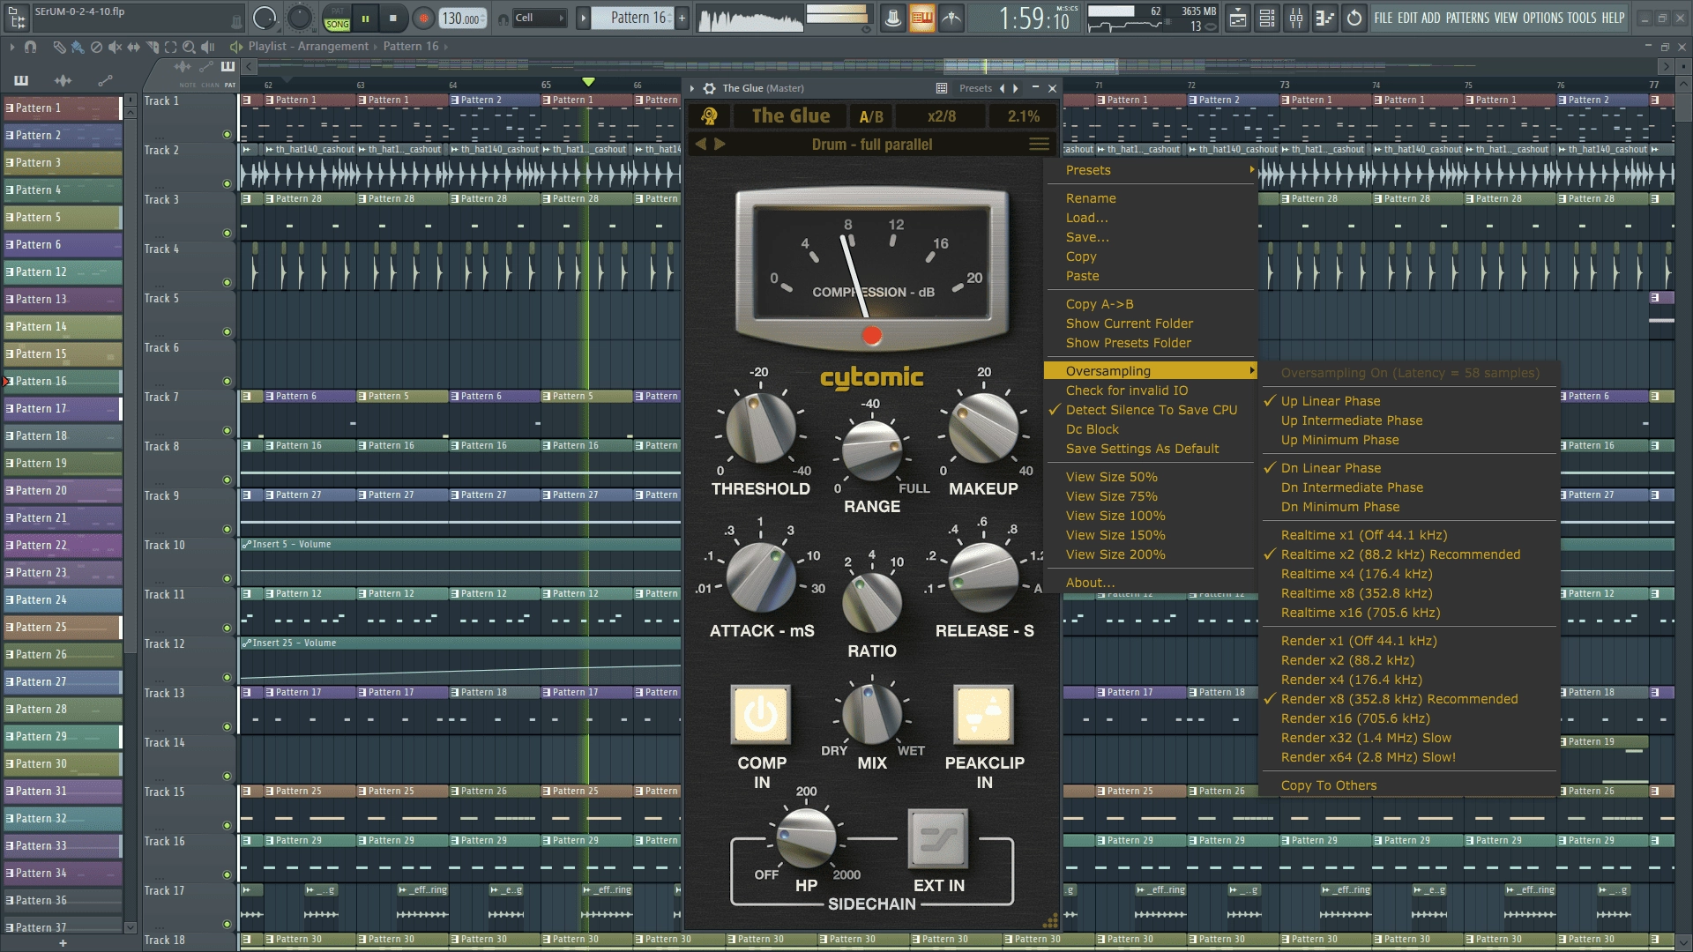Toggle the playlist magnet snap icon
This screenshot has height=952, width=1693.
(x=31, y=47)
